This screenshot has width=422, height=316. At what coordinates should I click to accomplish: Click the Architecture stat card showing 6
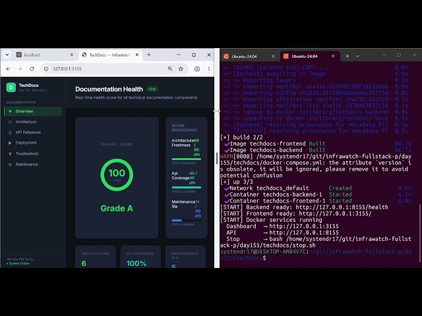coord(96,257)
